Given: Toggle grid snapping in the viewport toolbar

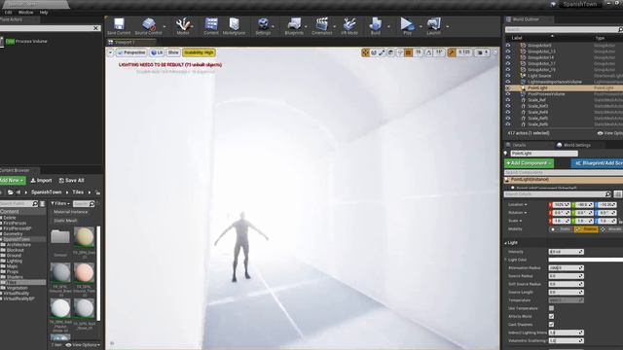Looking at the screenshot, I should (409, 52).
